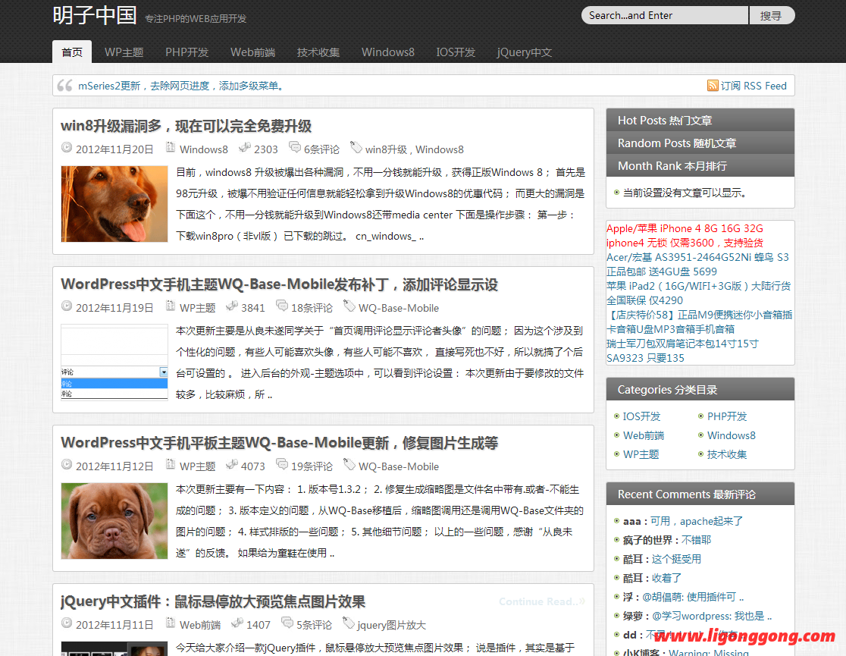Open 酷耳 comment 这个挺受用
846x656 pixels.
(x=676, y=559)
